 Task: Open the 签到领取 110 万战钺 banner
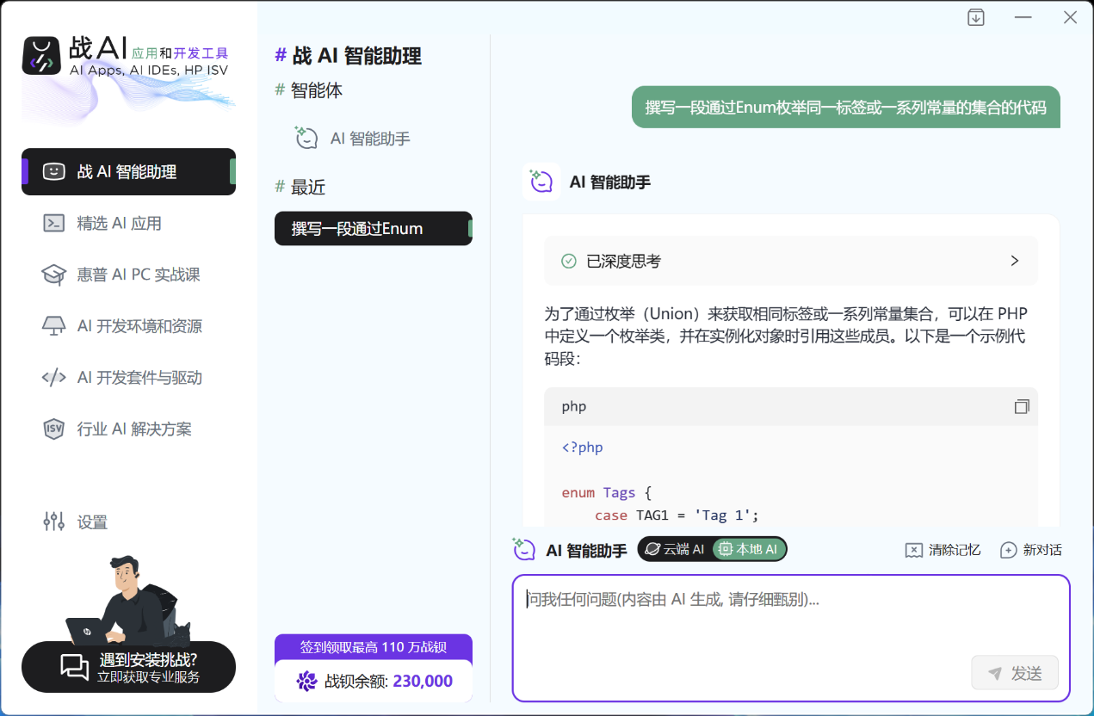373,646
